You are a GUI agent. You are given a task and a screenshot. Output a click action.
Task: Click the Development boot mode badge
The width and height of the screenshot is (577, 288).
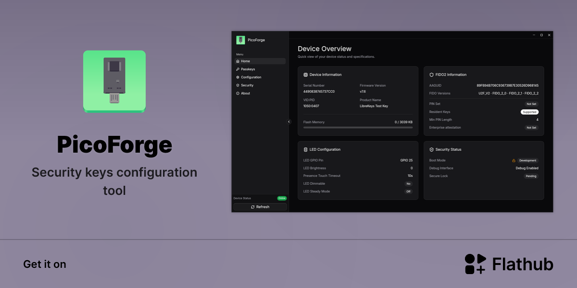pyautogui.click(x=527, y=160)
